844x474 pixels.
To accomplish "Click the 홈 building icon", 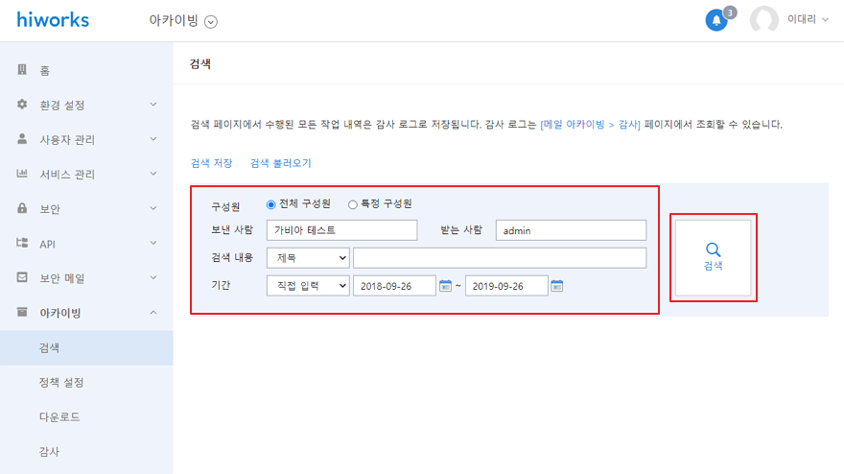I will pyautogui.click(x=22, y=69).
